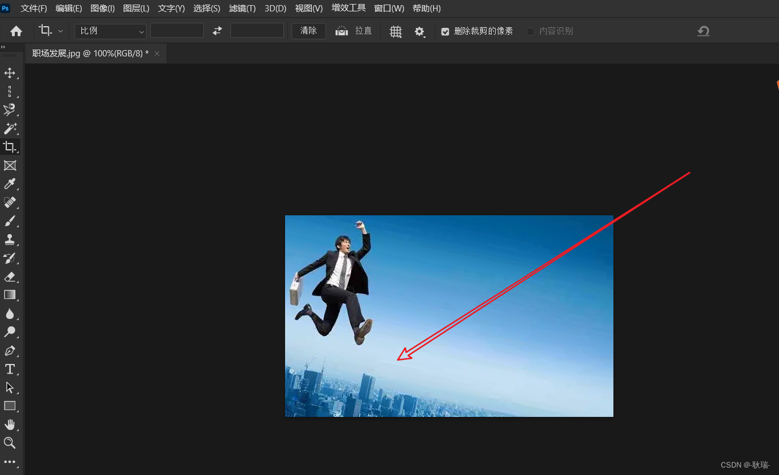Select the Eyedropper tool
Screen dimensions: 779x475
tap(10, 184)
